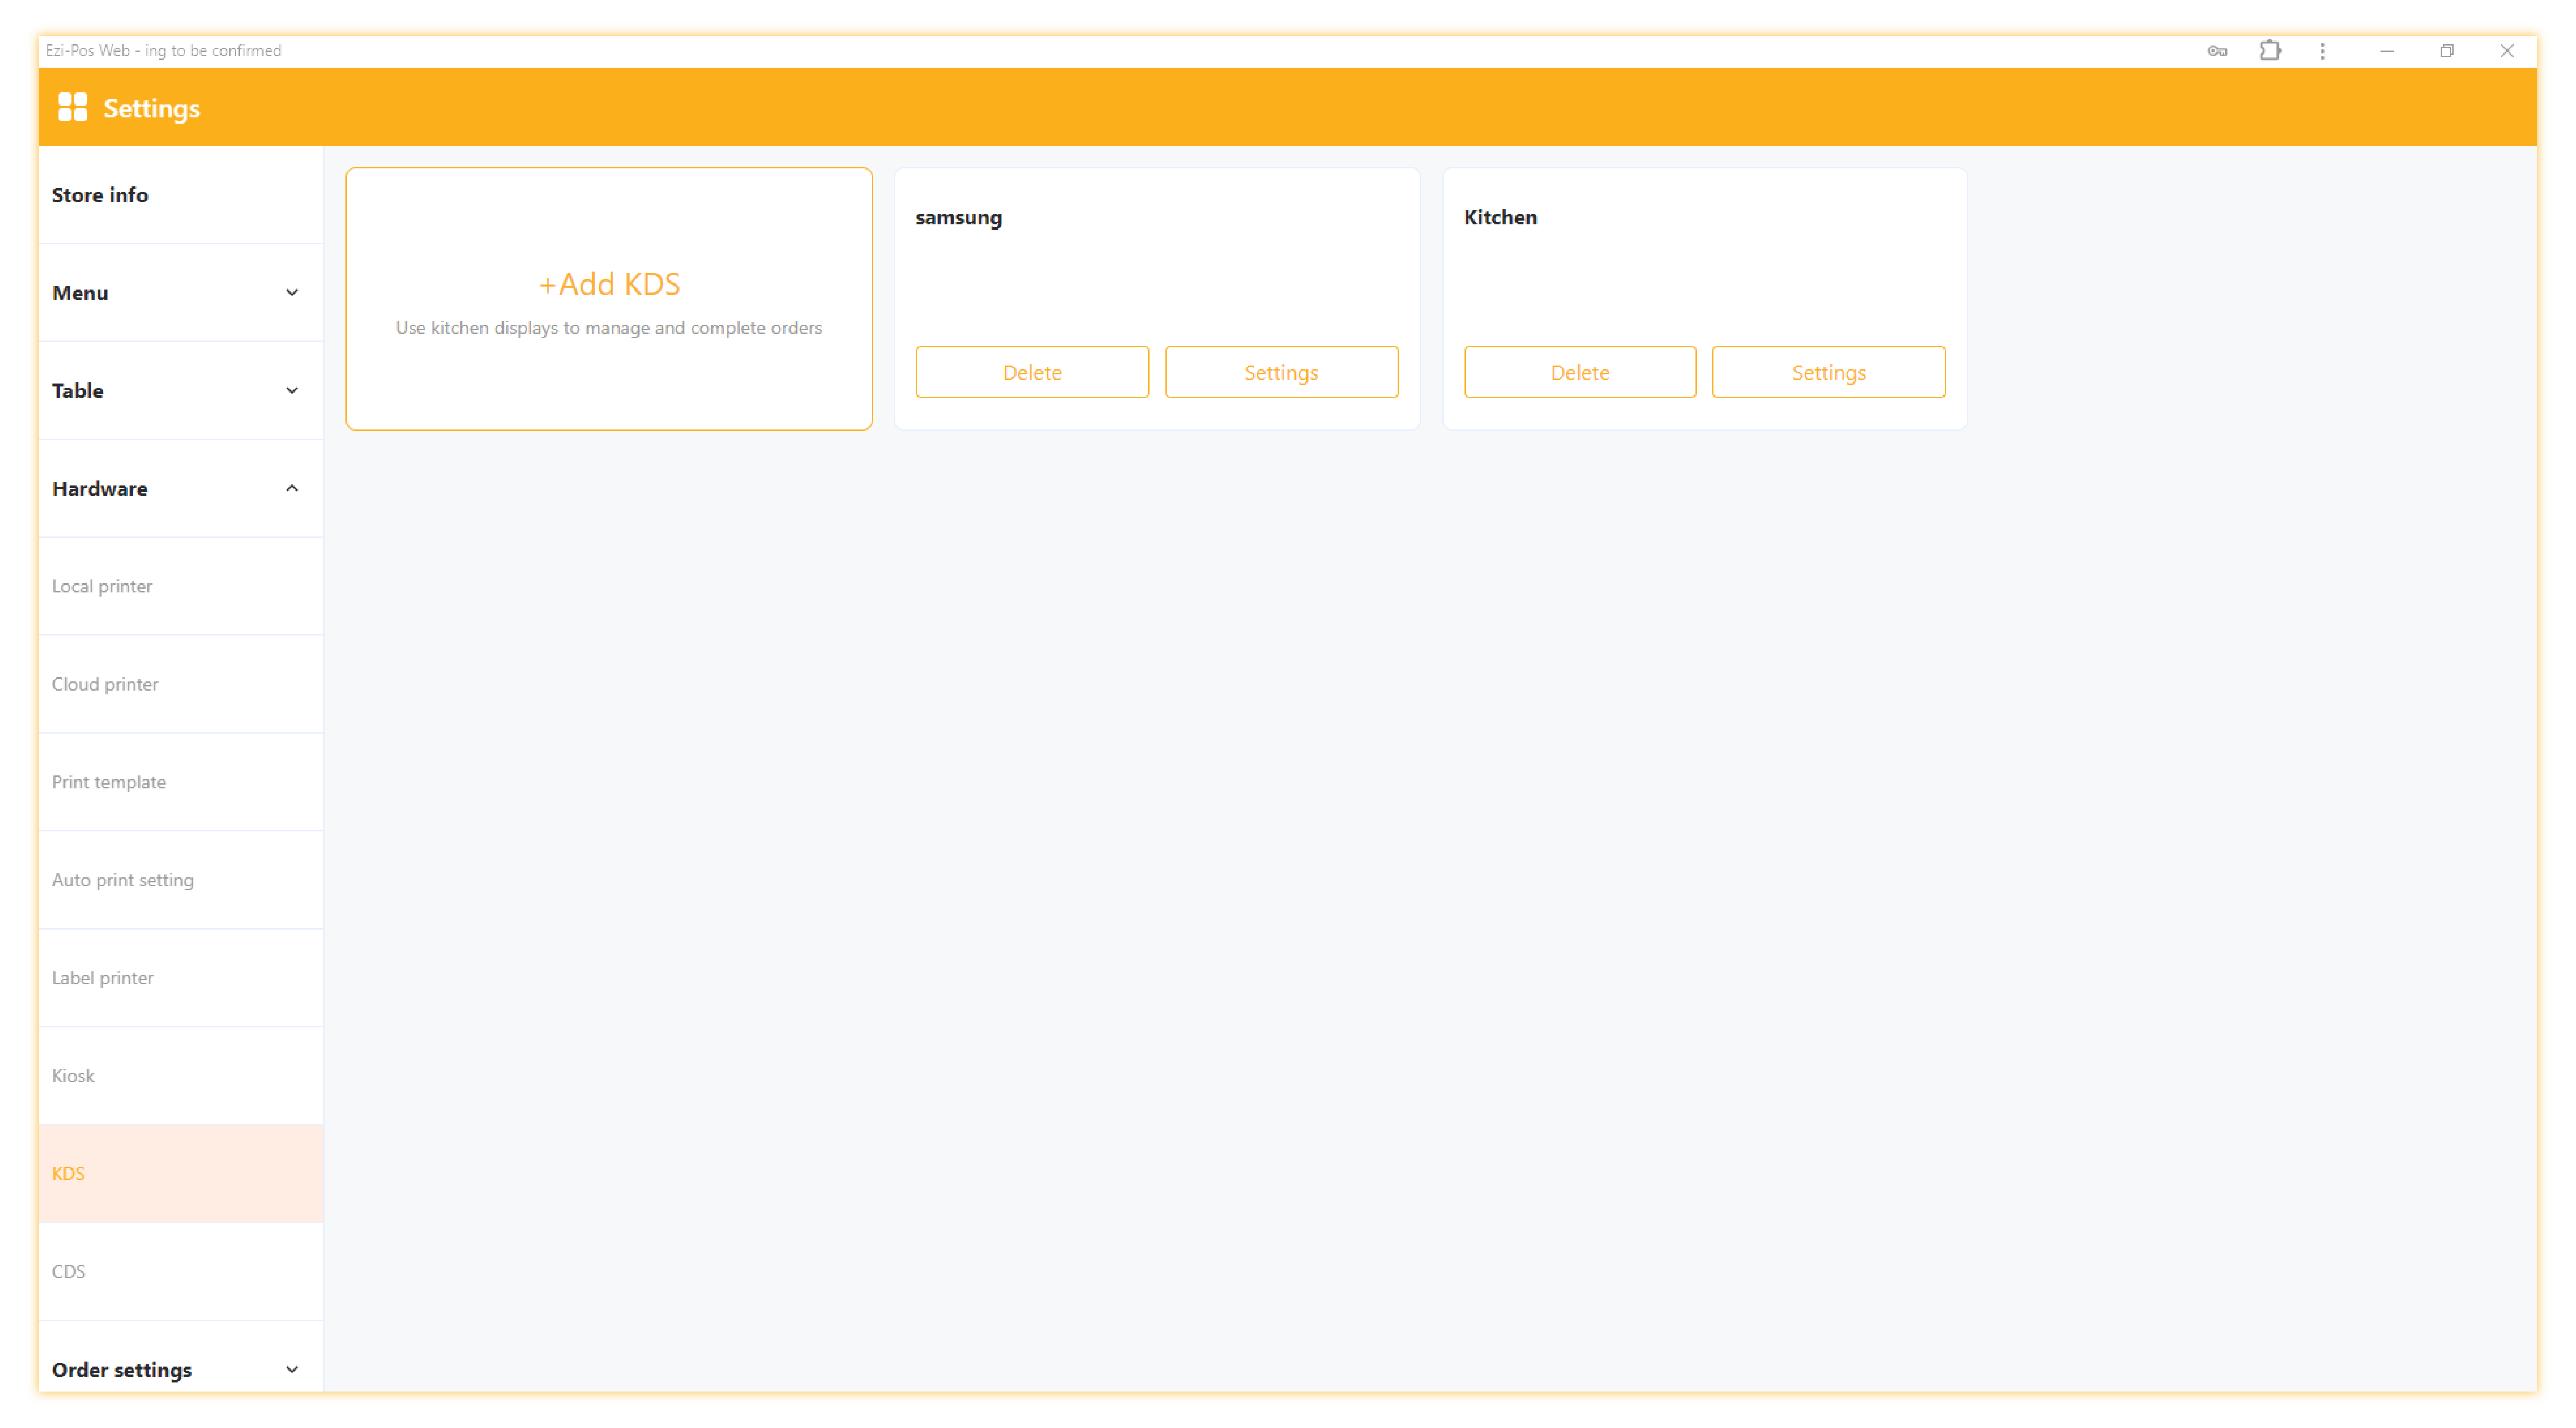Image resolution: width=2576 pixels, height=1428 pixels.
Task: Delete the samsung KDS
Action: pyautogui.click(x=1032, y=372)
